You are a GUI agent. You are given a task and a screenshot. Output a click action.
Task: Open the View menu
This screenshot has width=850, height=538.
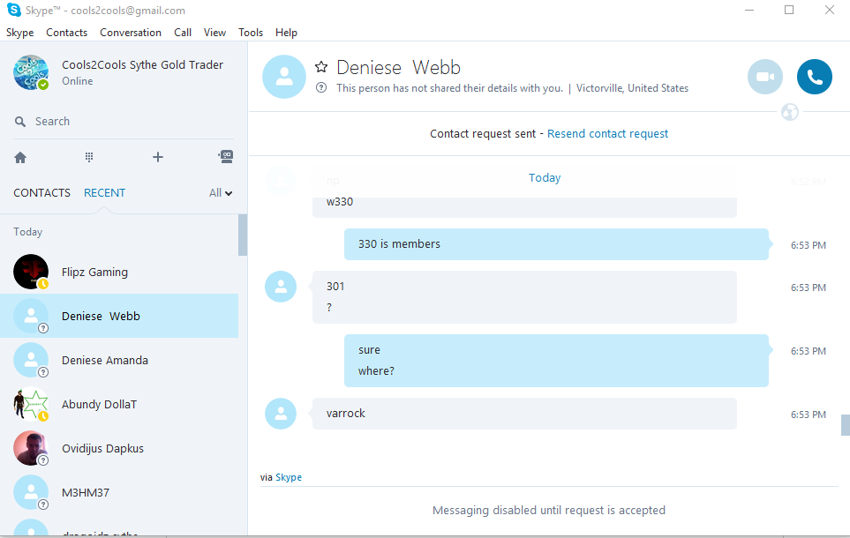214,33
